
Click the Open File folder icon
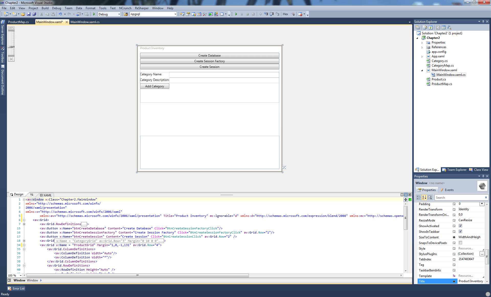coord(23,14)
